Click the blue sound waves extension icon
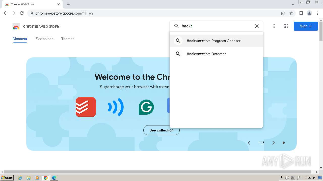This screenshot has height=181, width=323. pyautogui.click(x=116, y=107)
